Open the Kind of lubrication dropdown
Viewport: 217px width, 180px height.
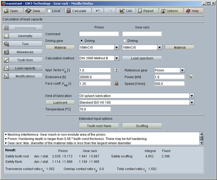pos(192,96)
